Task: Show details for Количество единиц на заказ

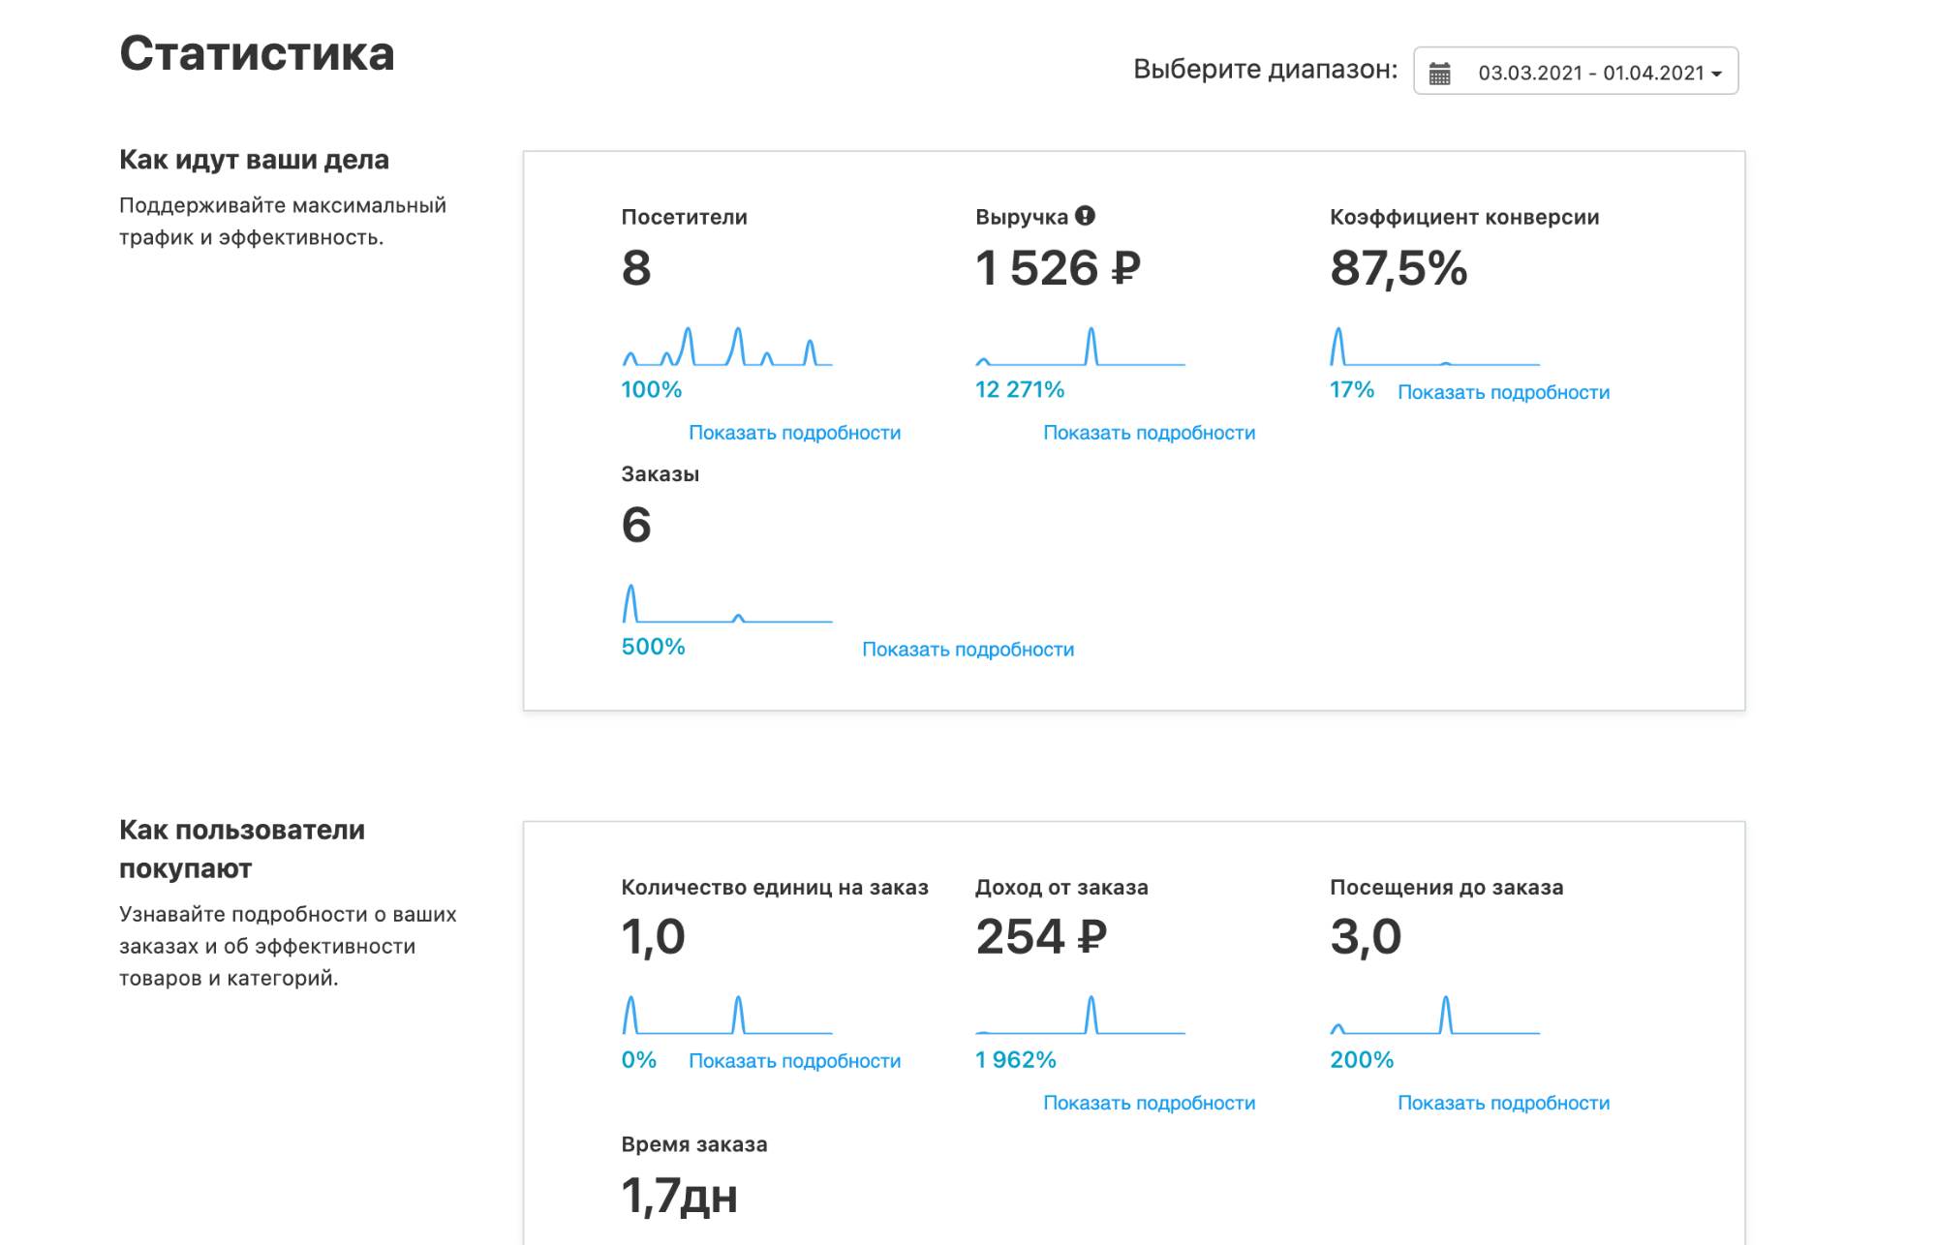Action: click(x=794, y=1061)
